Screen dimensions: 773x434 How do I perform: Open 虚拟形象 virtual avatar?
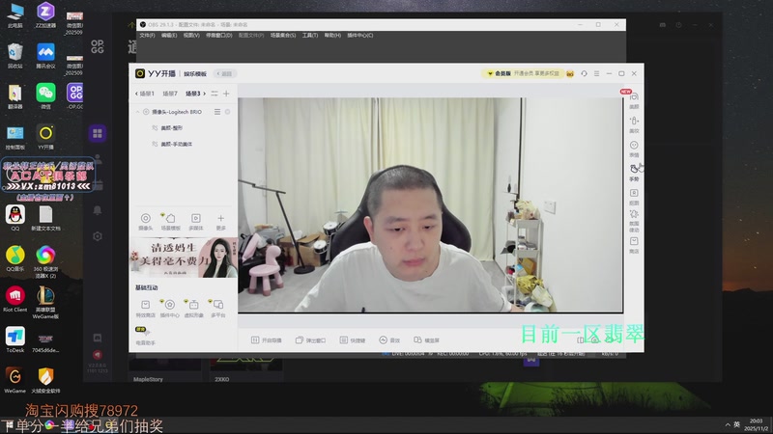(194, 309)
